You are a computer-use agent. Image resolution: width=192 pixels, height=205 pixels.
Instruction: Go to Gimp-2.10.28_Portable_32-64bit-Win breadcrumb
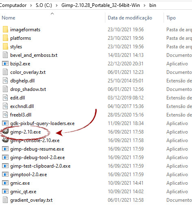click(100, 5)
